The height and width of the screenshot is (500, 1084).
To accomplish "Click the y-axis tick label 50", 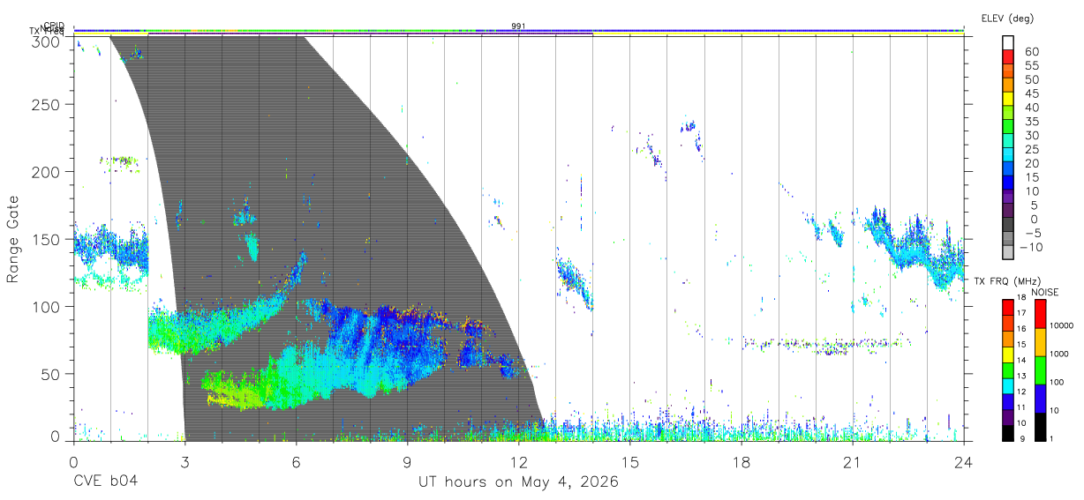I will click(x=51, y=374).
